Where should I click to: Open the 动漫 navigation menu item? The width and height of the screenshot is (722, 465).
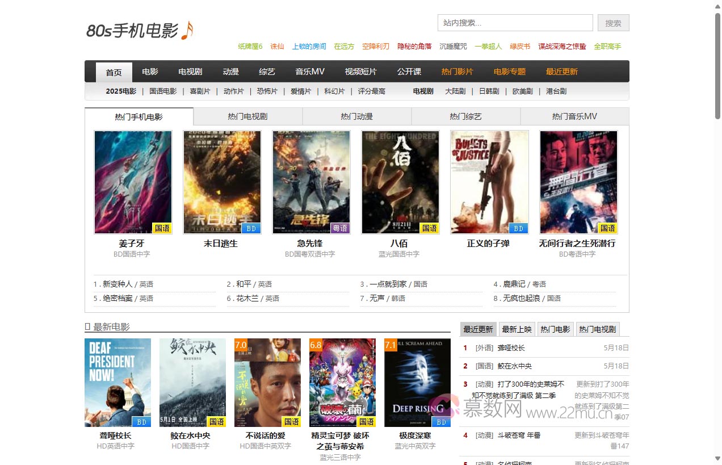(230, 72)
